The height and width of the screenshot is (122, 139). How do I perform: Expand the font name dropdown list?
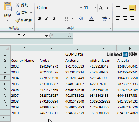tap(81, 8)
